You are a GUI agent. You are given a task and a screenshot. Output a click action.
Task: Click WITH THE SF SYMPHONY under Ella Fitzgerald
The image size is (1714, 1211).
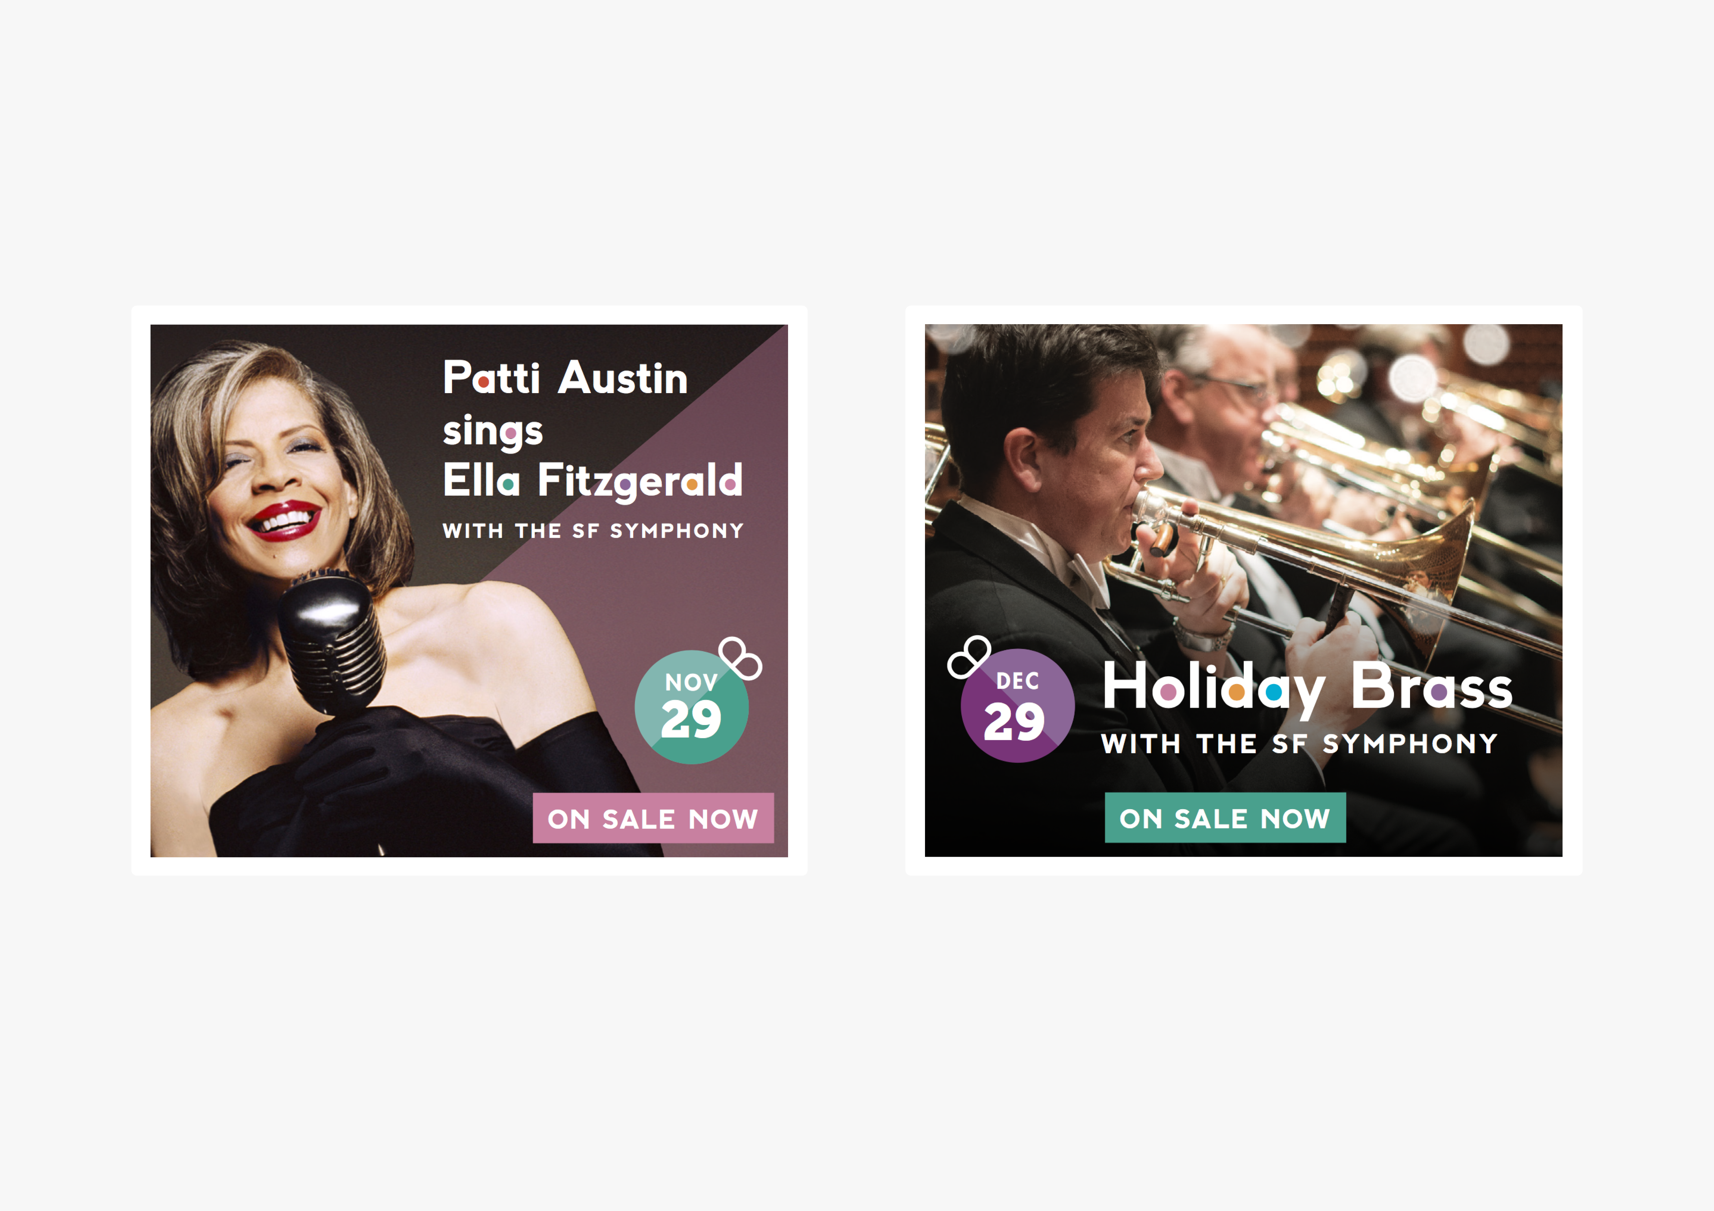[593, 531]
